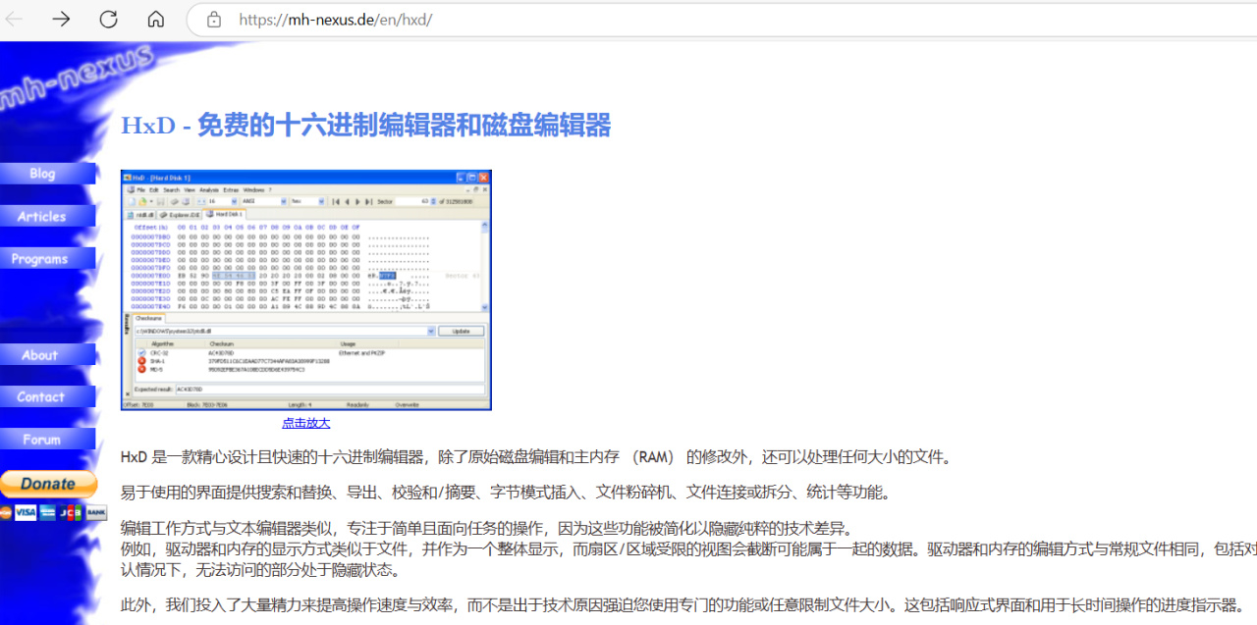1257x625 pixels.
Task: Click the paragraph starting HxD 是一款精心设计
Action: click(x=536, y=457)
